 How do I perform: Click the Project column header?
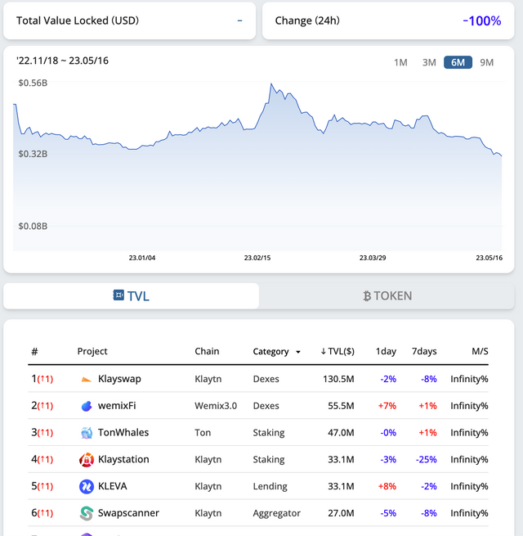tap(92, 351)
